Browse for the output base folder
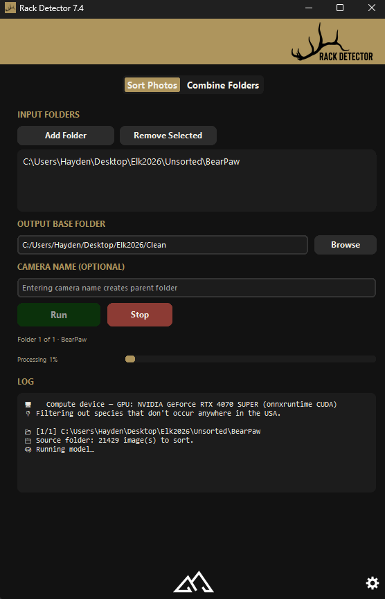The width and height of the screenshot is (385, 599). [x=346, y=244]
